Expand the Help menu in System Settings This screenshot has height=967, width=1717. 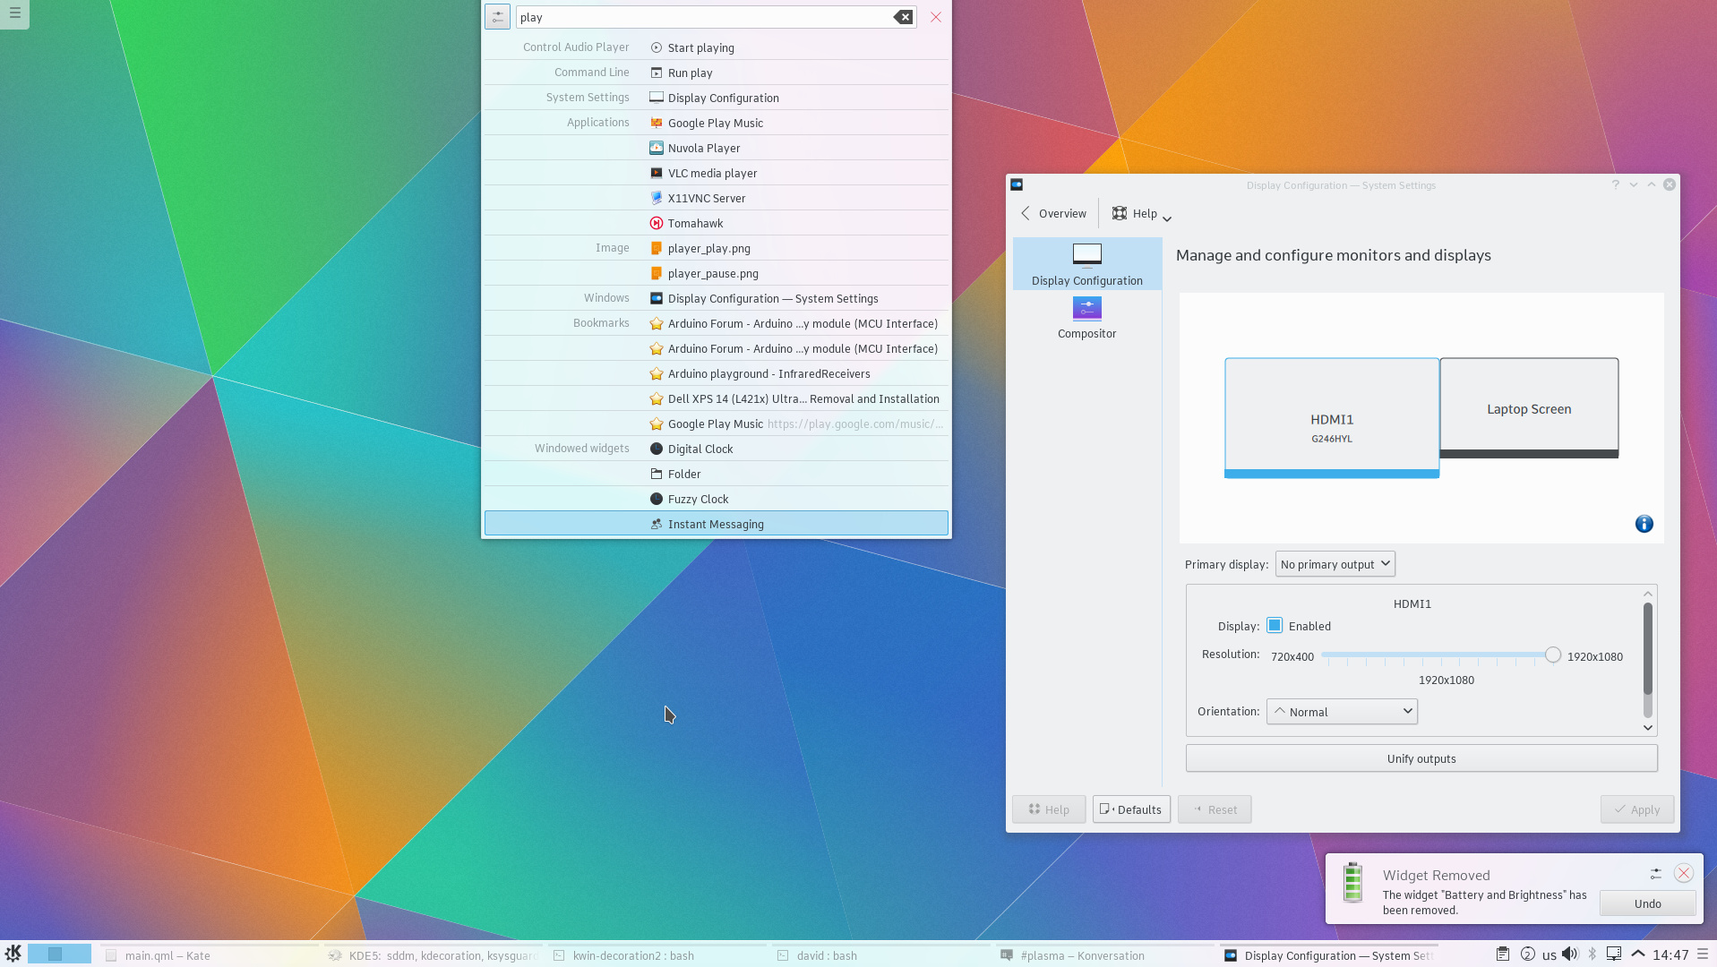pyautogui.click(x=1140, y=213)
